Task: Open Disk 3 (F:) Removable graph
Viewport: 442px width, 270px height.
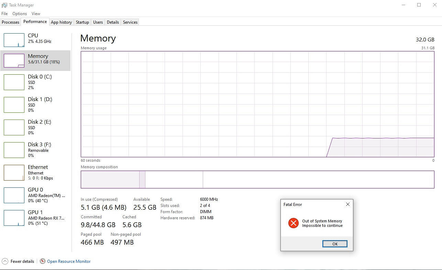Action: [14, 150]
